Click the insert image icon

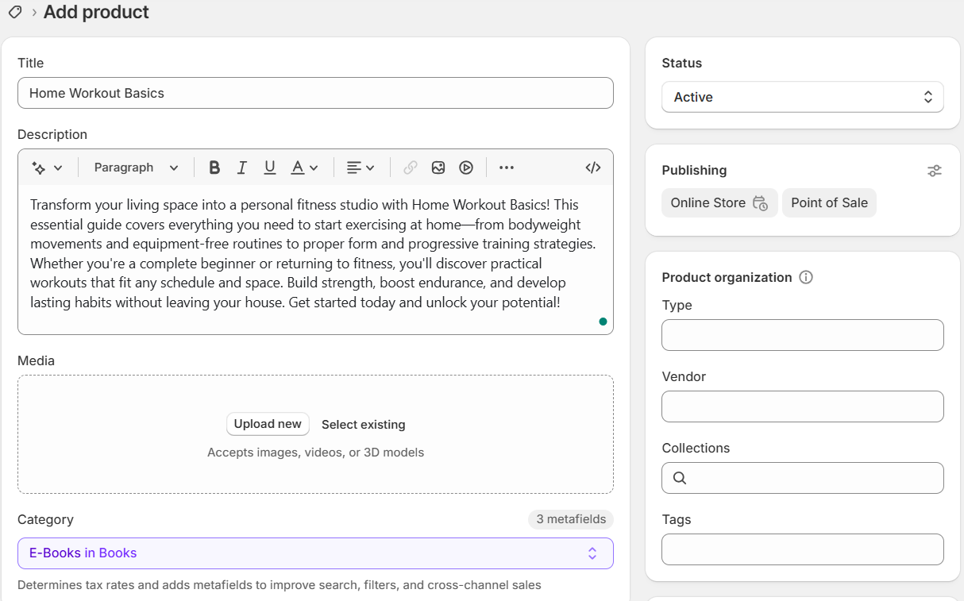438,168
